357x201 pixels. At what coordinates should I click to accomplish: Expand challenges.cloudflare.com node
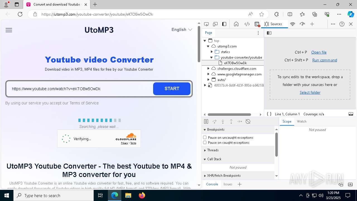[x=208, y=68]
